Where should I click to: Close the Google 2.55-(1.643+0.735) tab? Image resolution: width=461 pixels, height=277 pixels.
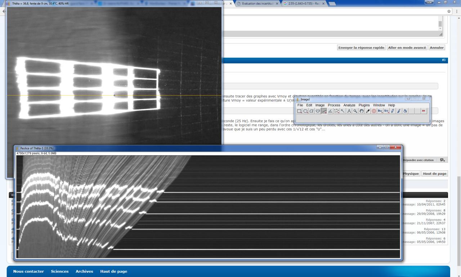(323, 4)
